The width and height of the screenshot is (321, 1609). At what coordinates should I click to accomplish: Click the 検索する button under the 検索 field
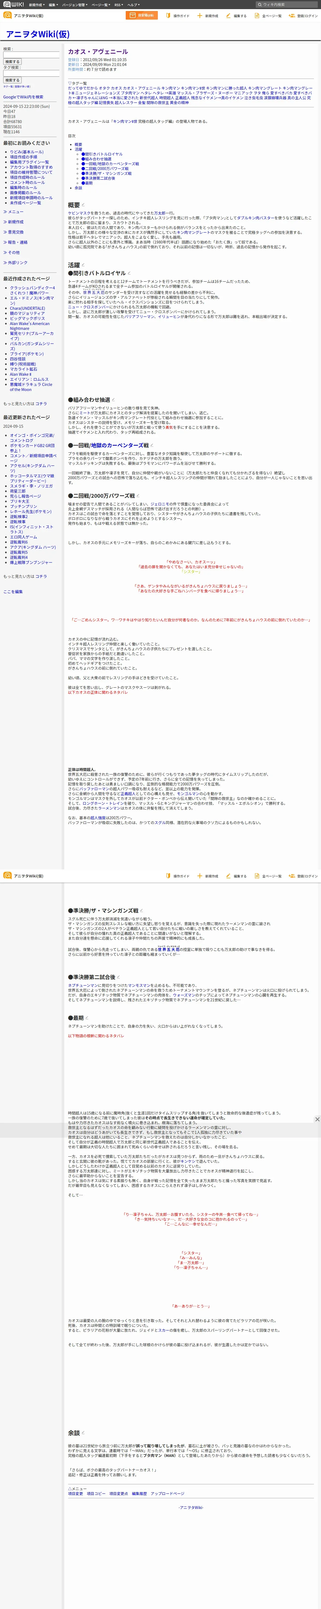(13, 62)
